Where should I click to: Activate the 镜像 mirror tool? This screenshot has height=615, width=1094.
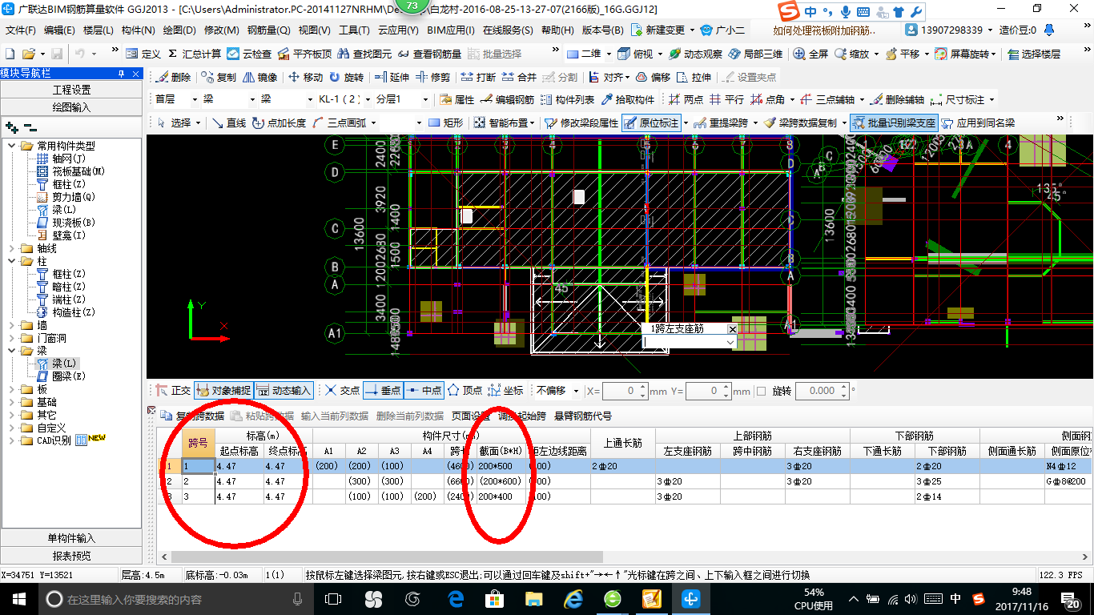coord(259,78)
